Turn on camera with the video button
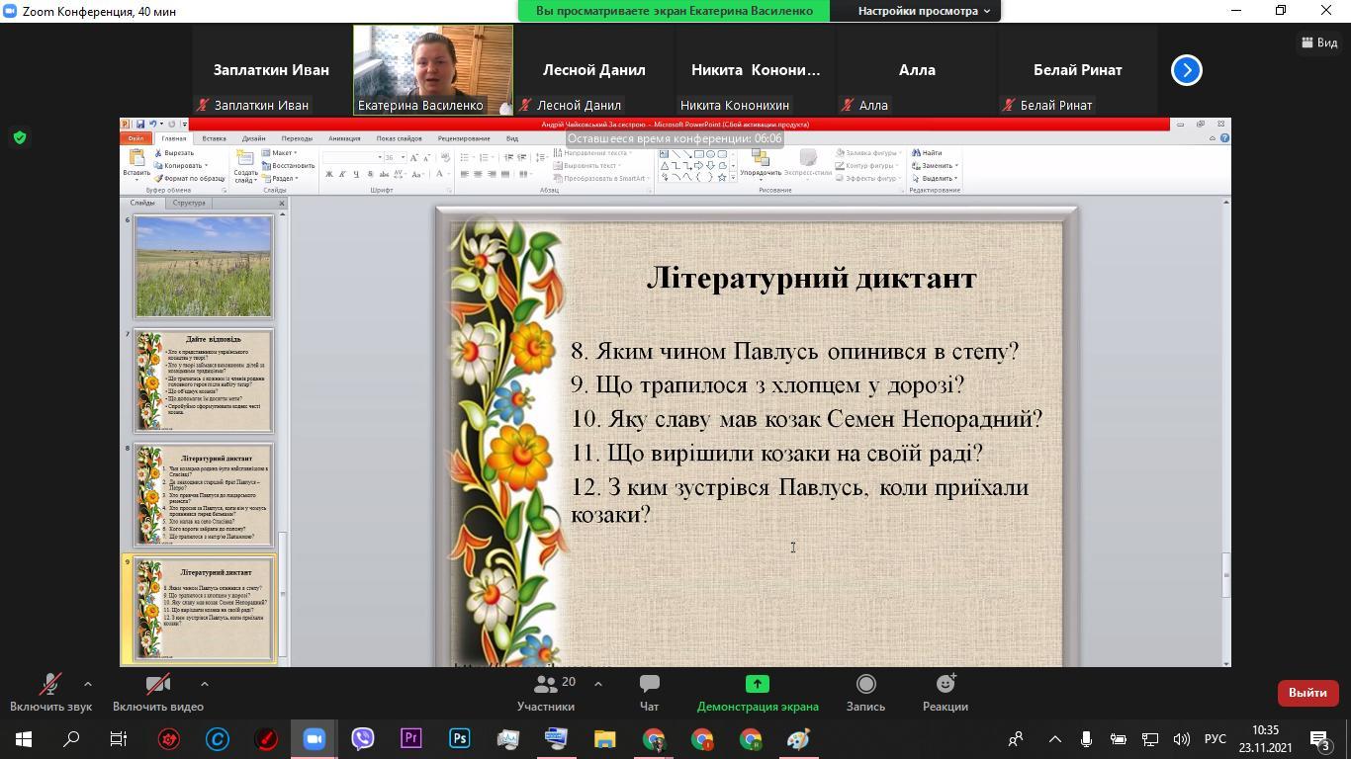This screenshot has height=759, width=1351. pyautogui.click(x=157, y=692)
